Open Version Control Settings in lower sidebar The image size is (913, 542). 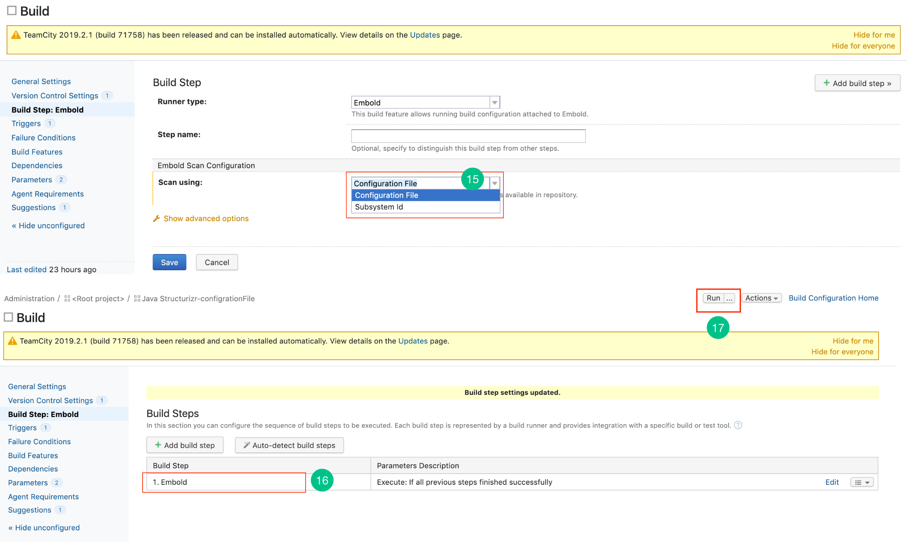coord(51,401)
